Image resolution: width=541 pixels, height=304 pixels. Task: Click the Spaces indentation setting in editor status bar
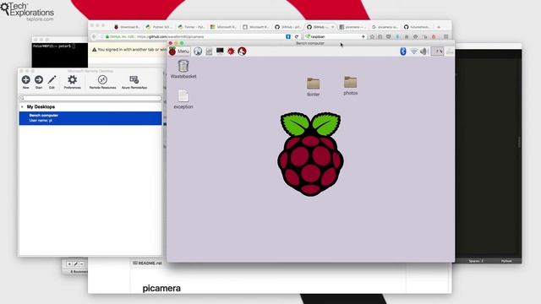(x=476, y=261)
